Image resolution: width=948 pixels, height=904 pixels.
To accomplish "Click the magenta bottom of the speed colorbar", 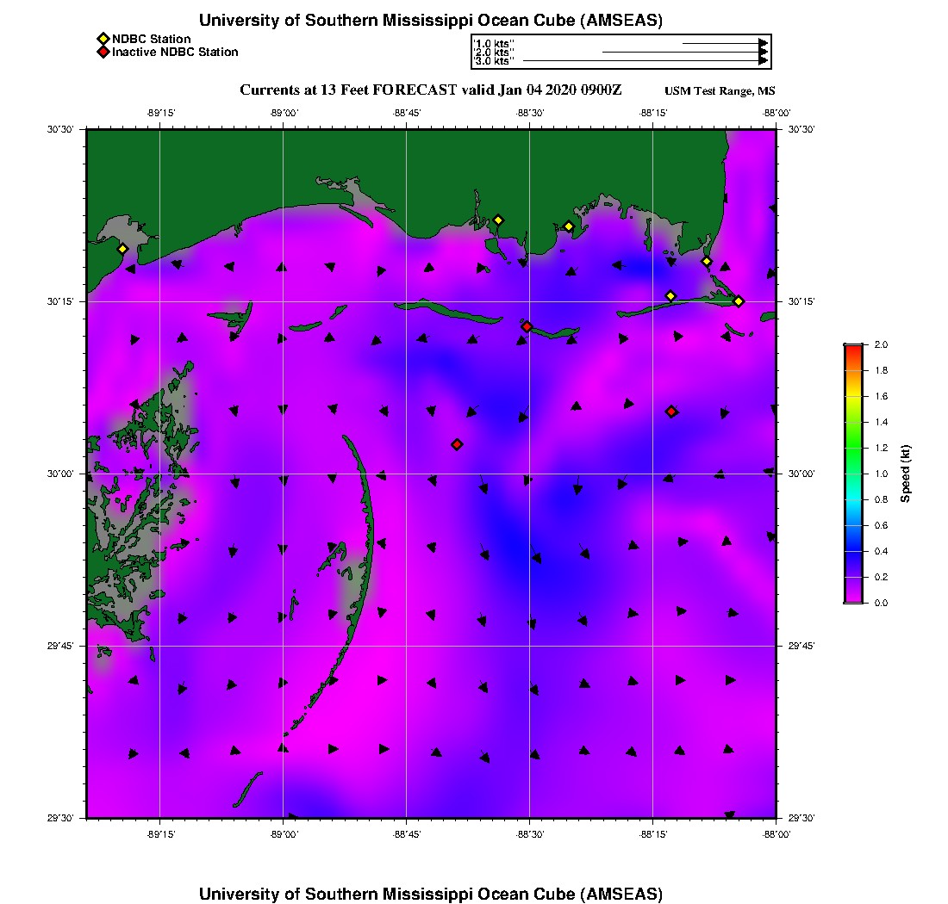I will click(x=852, y=598).
